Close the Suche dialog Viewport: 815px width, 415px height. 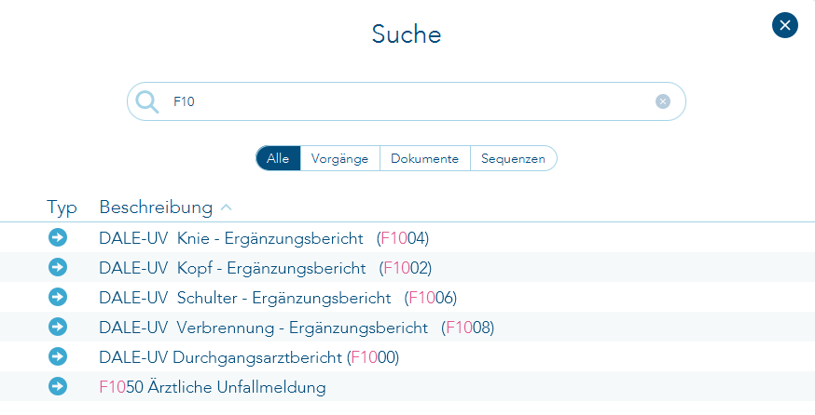click(x=785, y=25)
